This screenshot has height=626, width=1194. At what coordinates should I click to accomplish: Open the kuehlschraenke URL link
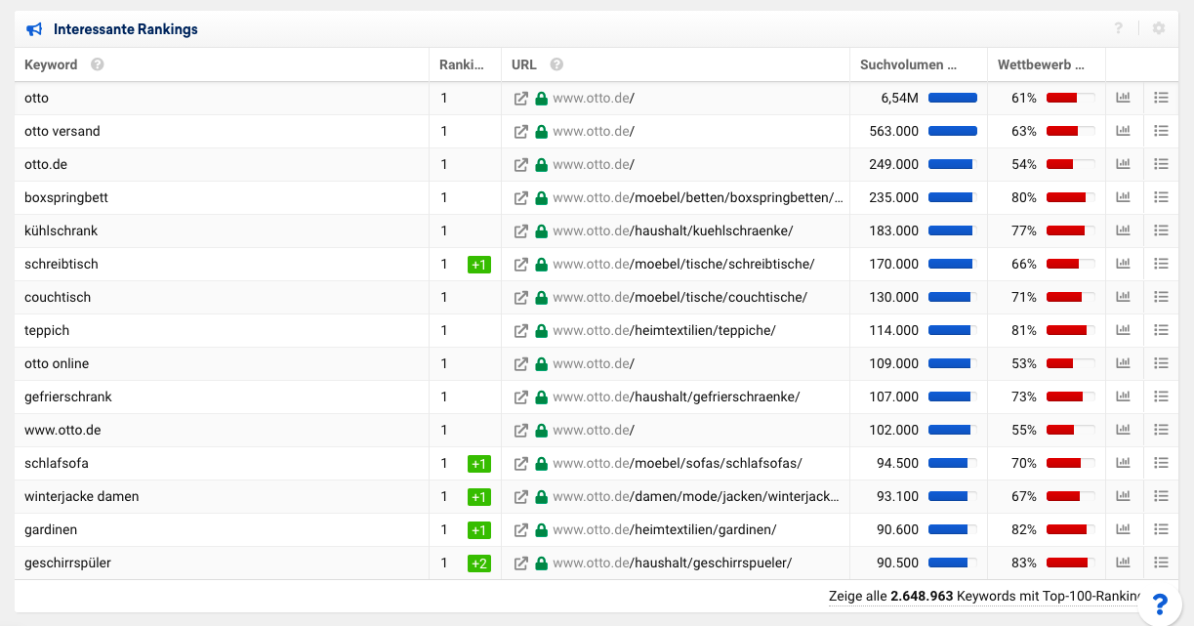click(x=673, y=230)
